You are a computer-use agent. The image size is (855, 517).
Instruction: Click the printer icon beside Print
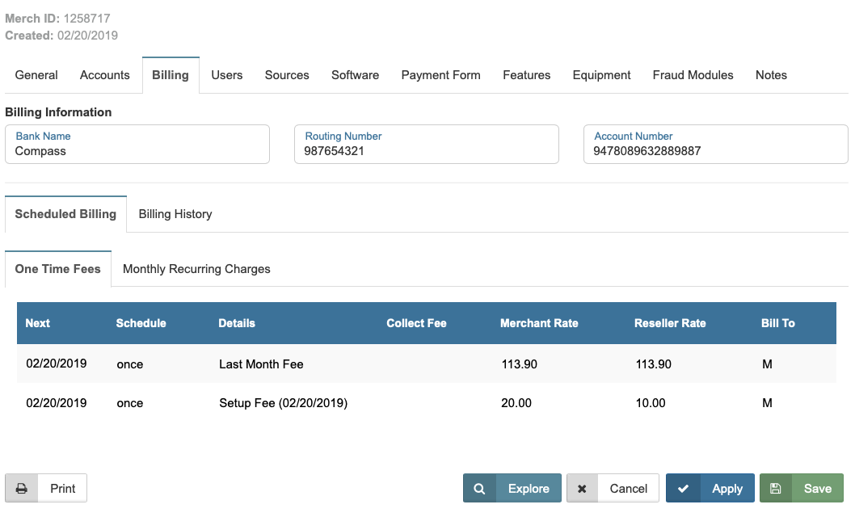(x=22, y=489)
